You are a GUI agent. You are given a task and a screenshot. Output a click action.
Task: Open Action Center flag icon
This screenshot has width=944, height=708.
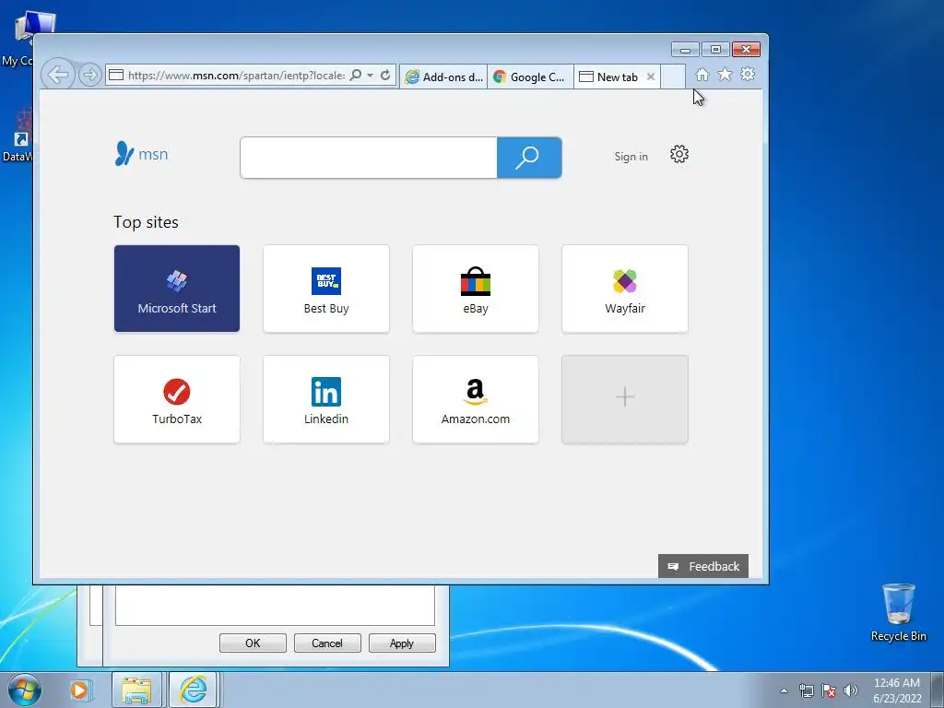pyautogui.click(x=829, y=690)
